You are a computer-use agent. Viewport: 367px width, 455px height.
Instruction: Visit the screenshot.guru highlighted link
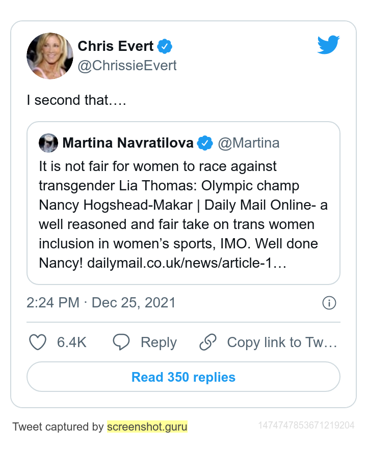pos(147,427)
